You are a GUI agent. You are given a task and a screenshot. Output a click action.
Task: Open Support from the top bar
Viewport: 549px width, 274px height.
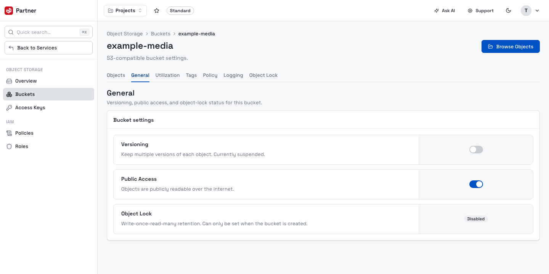click(481, 11)
